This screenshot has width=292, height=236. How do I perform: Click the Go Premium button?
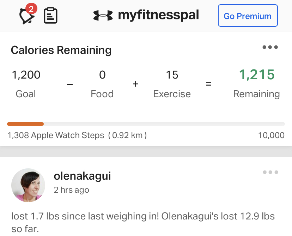[x=248, y=16]
